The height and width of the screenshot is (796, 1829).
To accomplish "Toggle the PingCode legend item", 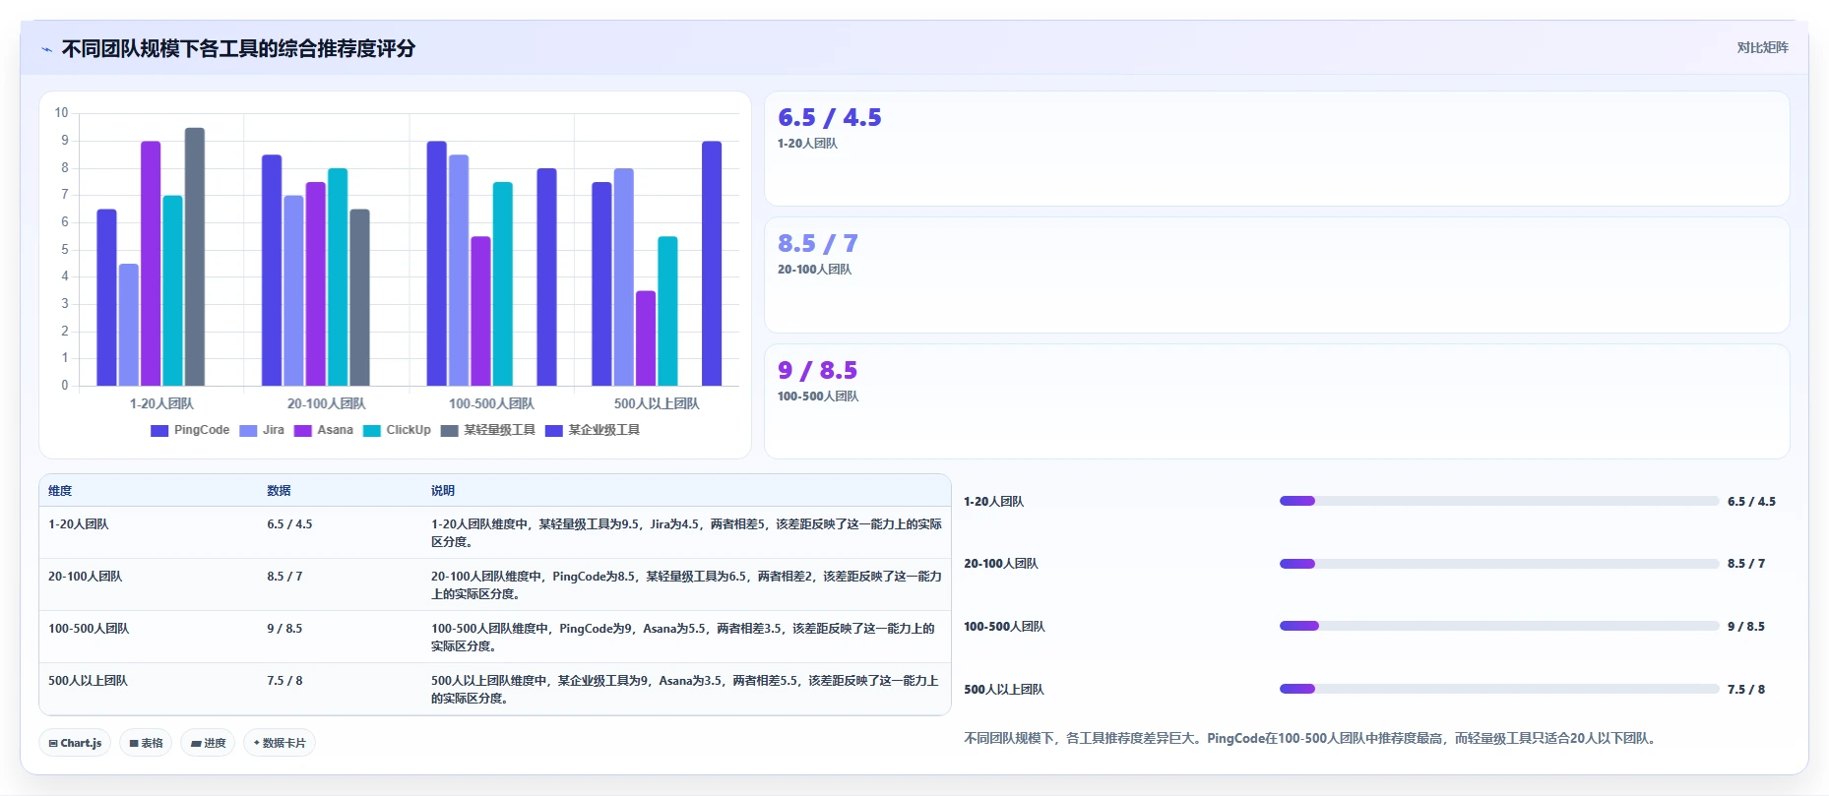I will 190,430.
